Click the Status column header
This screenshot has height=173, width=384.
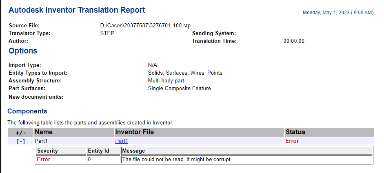pyautogui.click(x=295, y=132)
